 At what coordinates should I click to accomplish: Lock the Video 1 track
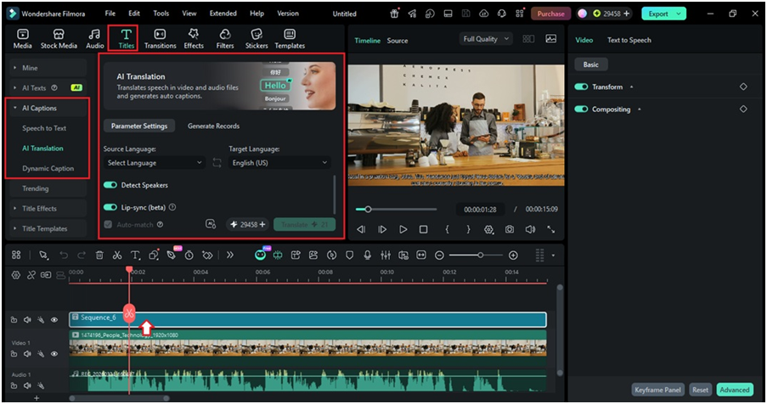14,354
